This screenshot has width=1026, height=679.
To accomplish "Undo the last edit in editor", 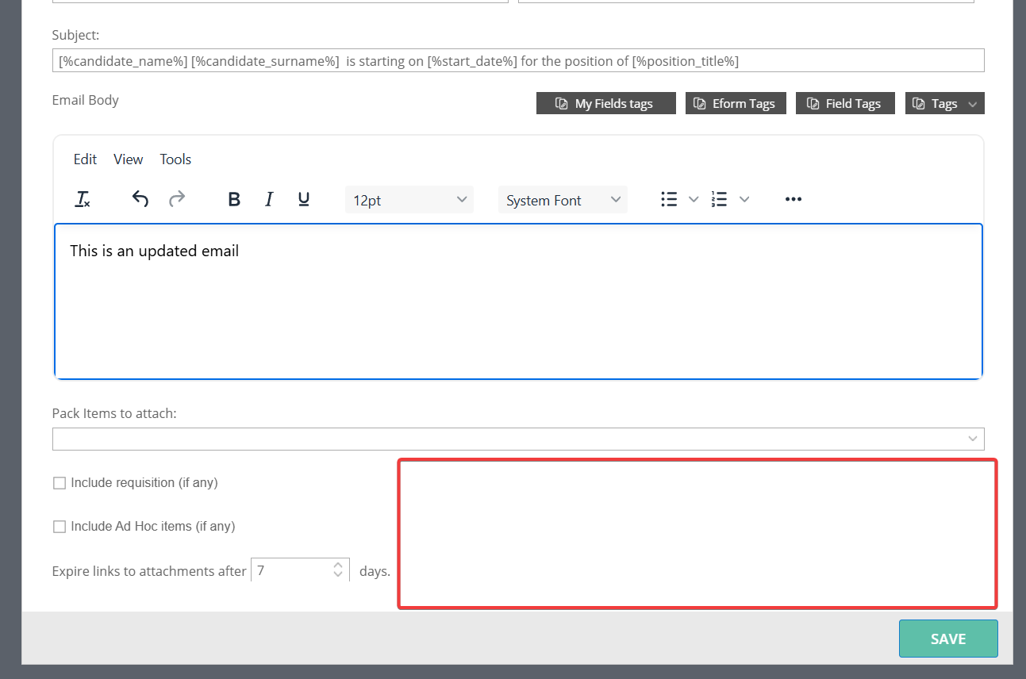I will click(x=140, y=199).
